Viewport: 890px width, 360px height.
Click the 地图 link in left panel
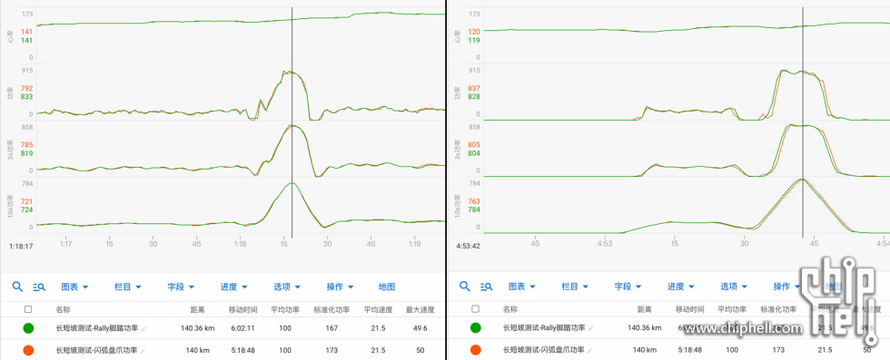pyautogui.click(x=387, y=287)
